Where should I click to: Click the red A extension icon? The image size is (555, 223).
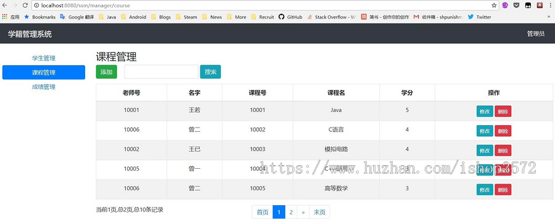(540, 6)
